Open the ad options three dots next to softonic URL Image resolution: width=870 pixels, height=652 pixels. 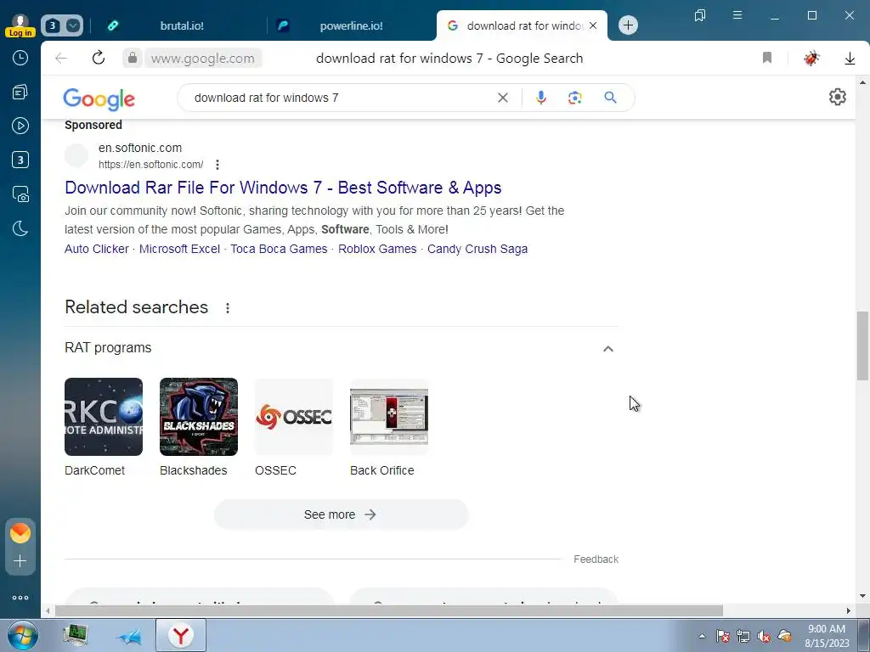(217, 165)
